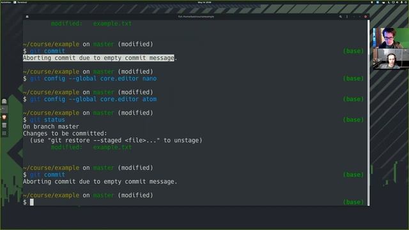Open the terminal kebab menu
The width and height of the screenshot is (409, 230).
[347, 17]
